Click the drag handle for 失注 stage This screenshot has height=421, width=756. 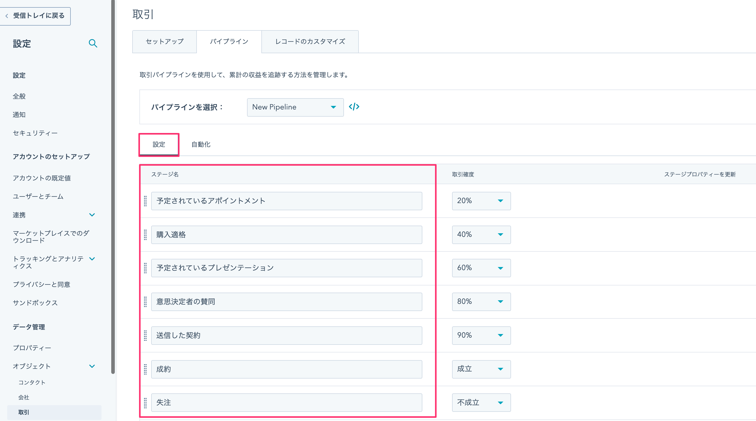point(145,403)
